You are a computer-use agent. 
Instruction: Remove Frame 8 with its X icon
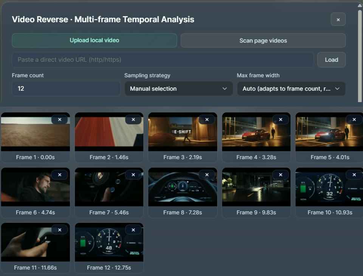pos(207,175)
